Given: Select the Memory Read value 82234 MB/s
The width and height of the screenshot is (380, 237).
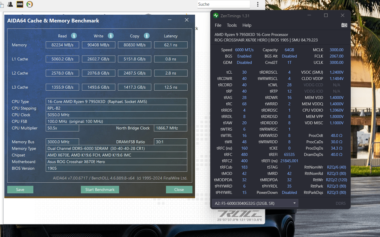Looking at the screenshot, I should [x=62, y=45].
